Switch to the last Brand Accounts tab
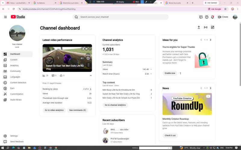 [x=177, y=3]
